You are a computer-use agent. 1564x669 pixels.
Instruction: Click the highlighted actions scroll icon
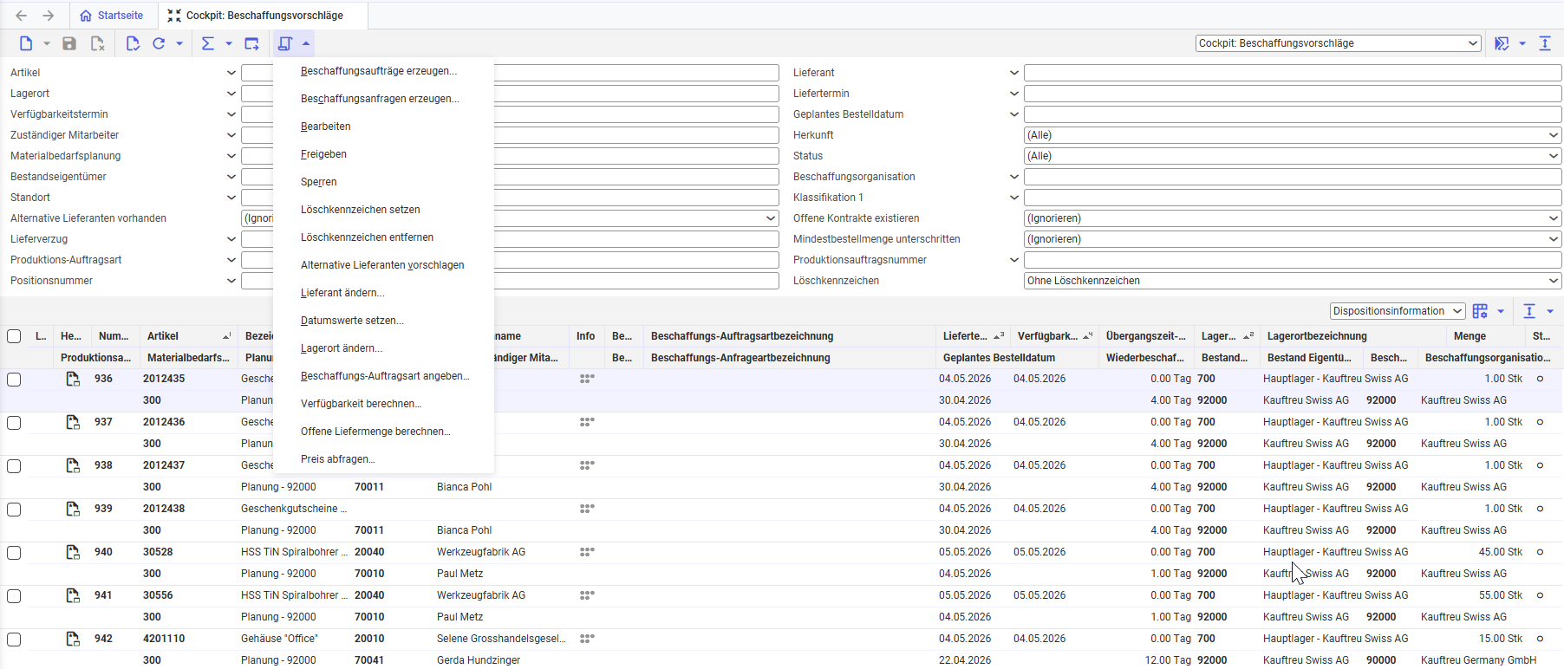pos(285,43)
